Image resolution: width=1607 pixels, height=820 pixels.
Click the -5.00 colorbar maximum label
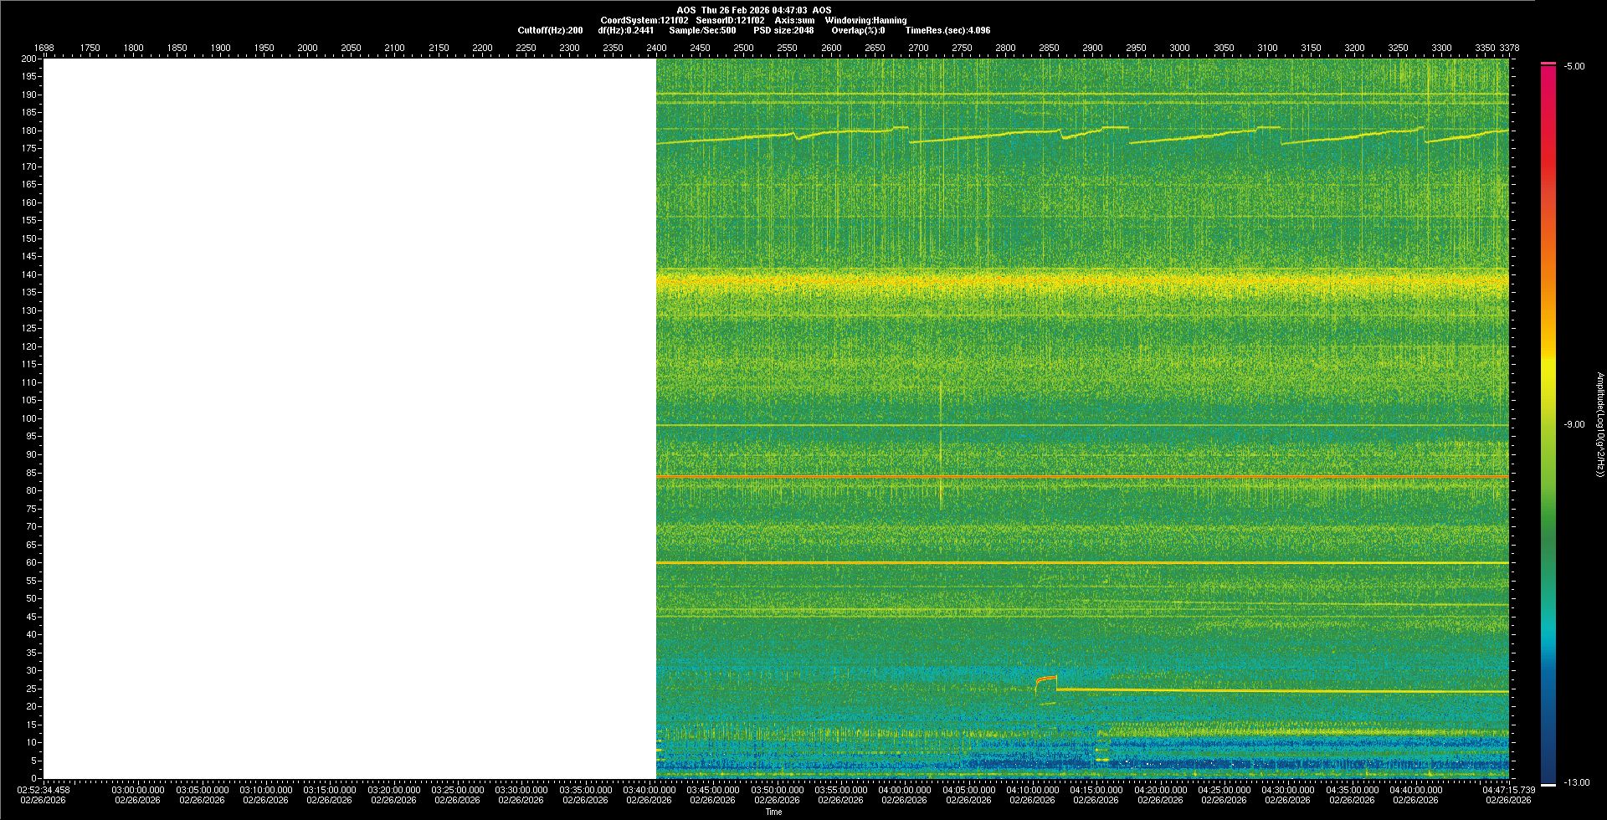[x=1574, y=67]
